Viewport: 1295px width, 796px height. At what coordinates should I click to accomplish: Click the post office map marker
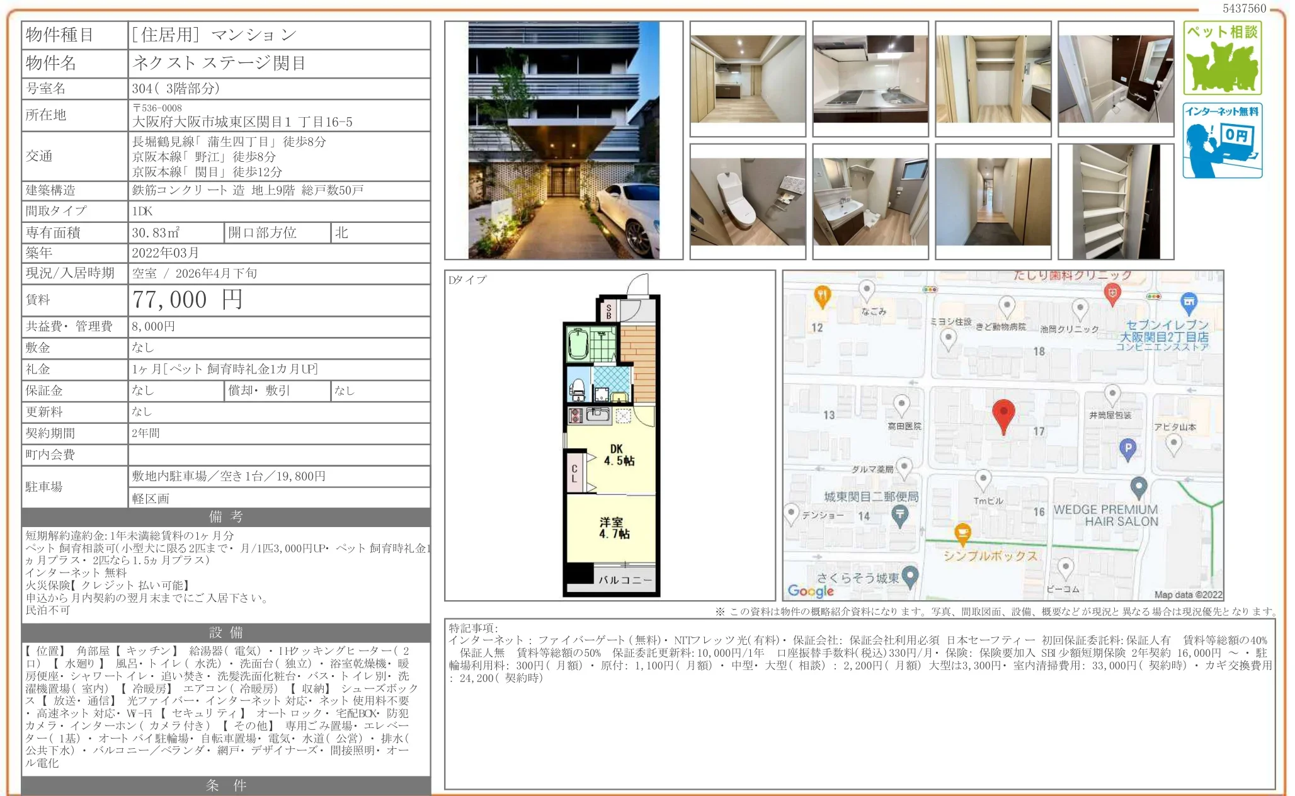point(900,515)
